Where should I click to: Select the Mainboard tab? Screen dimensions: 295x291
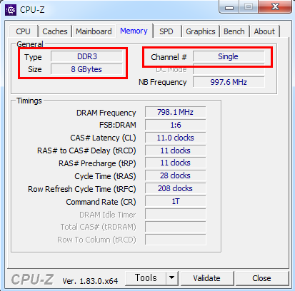point(94,31)
